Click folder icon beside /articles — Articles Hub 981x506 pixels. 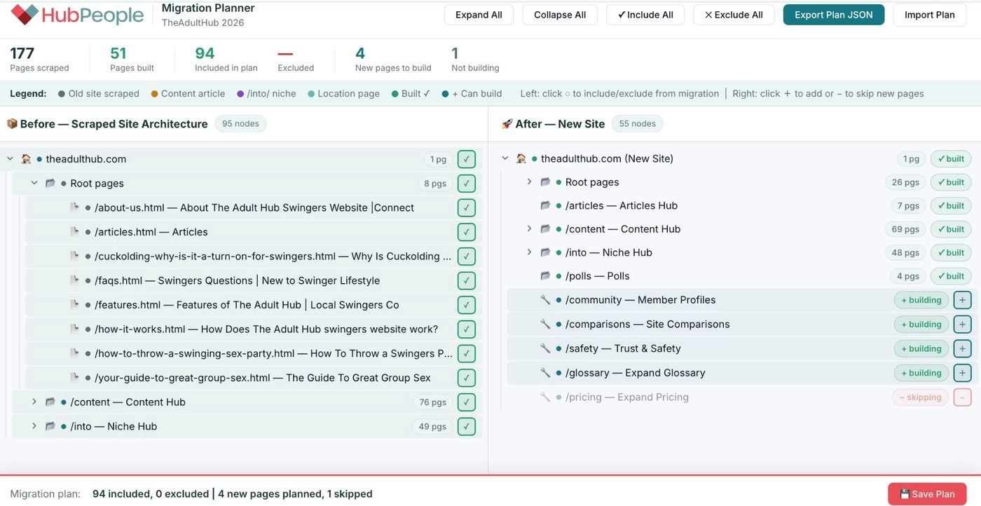(x=545, y=205)
